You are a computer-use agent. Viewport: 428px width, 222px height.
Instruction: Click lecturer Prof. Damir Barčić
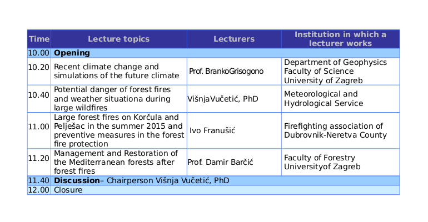220,162
